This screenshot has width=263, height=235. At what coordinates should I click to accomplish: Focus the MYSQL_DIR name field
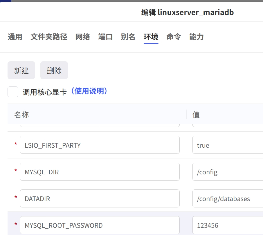point(100,172)
